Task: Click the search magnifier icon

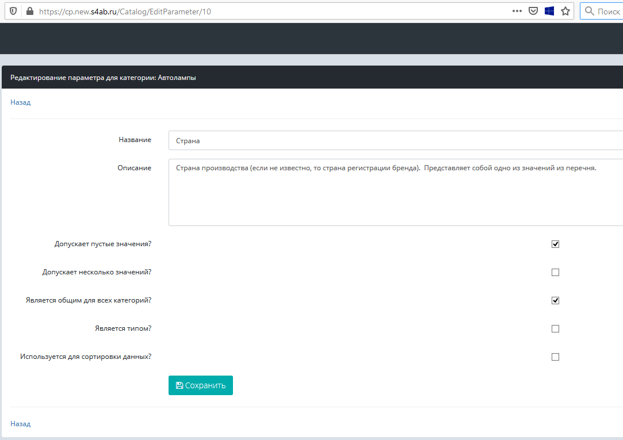Action: (x=589, y=11)
